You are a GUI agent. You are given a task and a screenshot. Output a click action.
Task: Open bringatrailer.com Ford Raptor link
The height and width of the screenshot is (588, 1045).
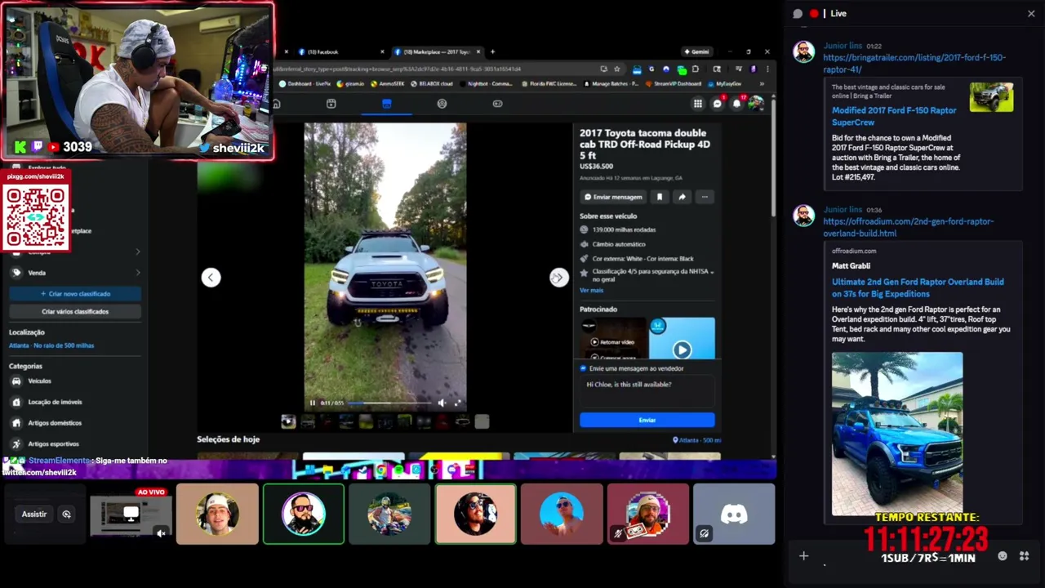[914, 63]
